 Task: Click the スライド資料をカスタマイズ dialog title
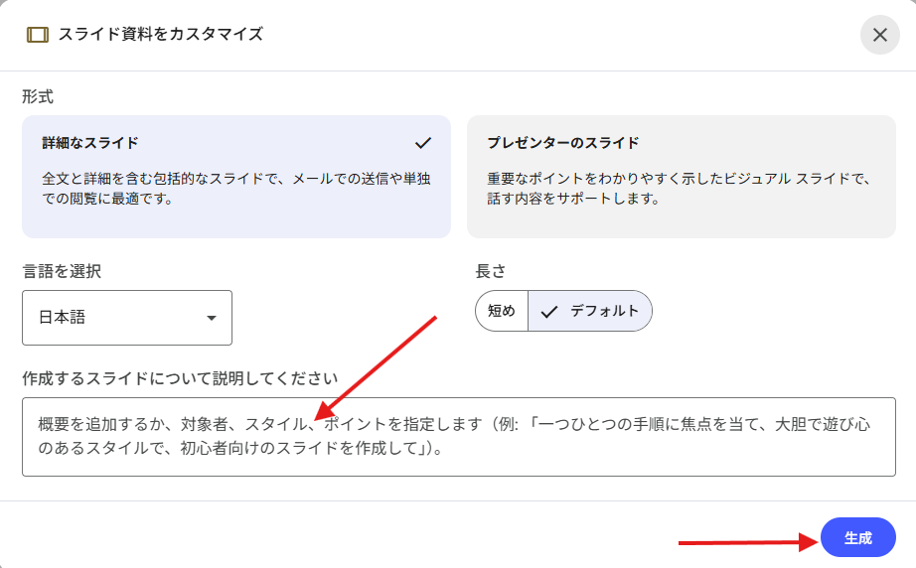[x=160, y=35]
